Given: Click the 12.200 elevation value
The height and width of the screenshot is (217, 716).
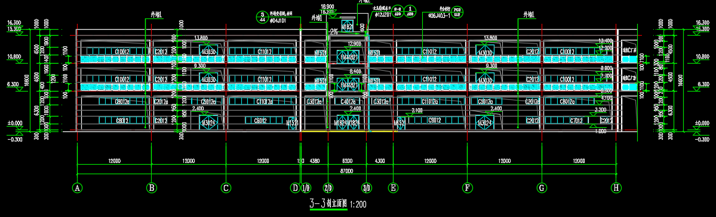Looking at the screenshot, I should click(605, 48).
